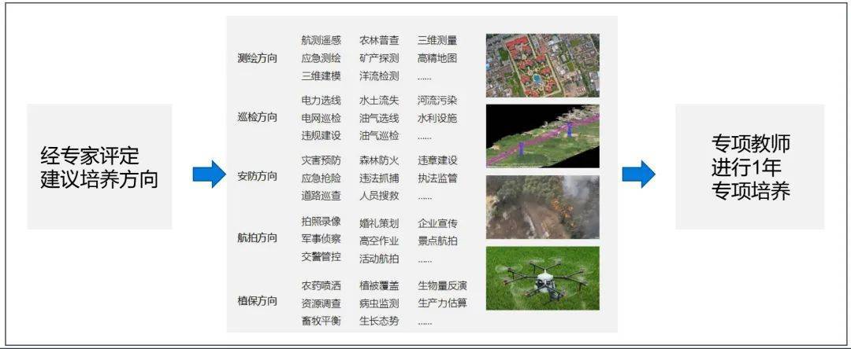The height and width of the screenshot is (349, 851).
Task: Click the 农药喷洒 item
Action: click(x=321, y=285)
